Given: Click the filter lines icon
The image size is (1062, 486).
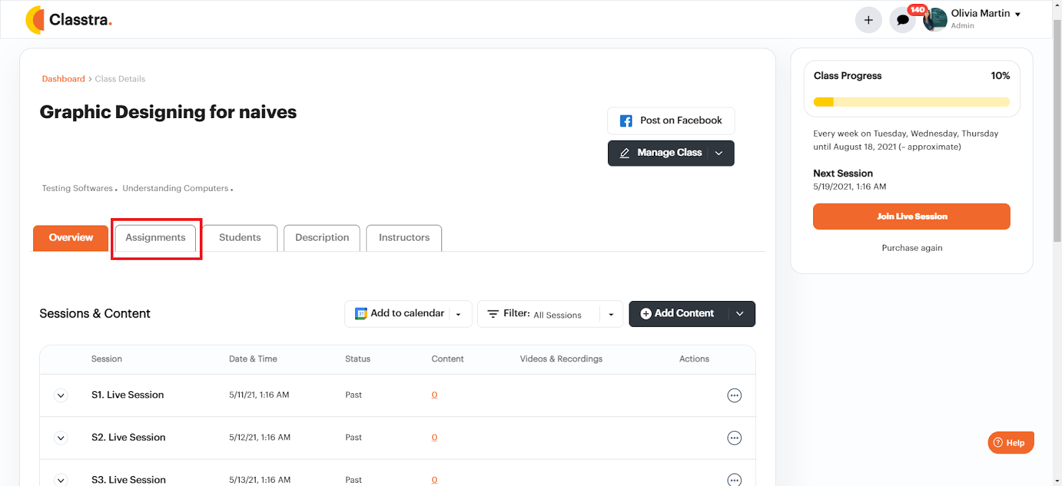Looking at the screenshot, I should (493, 314).
